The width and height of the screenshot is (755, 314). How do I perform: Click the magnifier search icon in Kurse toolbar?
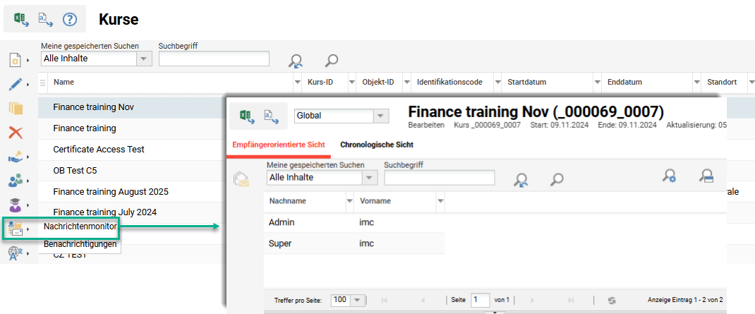click(x=330, y=61)
